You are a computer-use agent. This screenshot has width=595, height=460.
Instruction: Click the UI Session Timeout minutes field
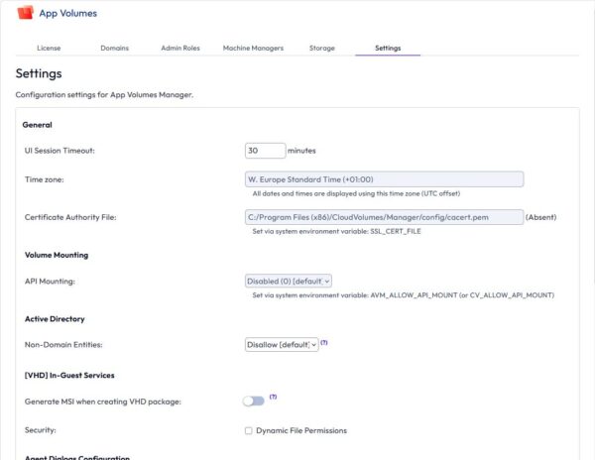point(265,151)
